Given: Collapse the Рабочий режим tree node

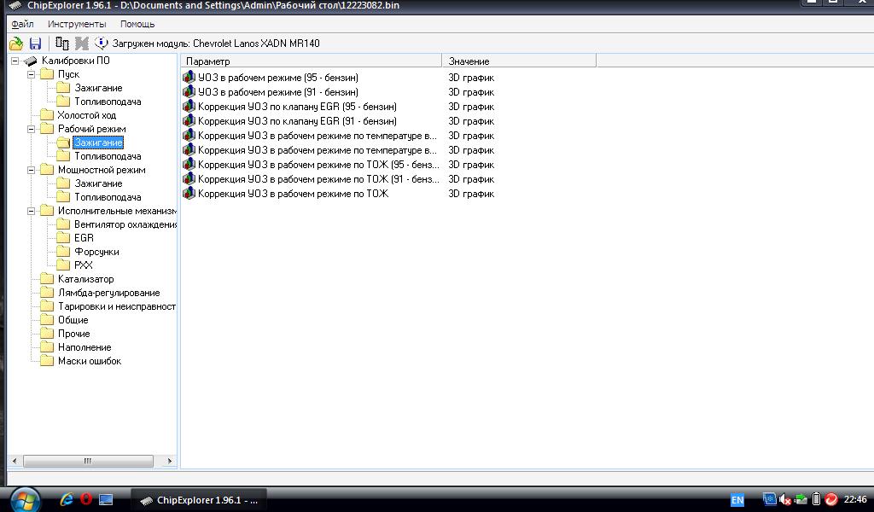Looking at the screenshot, I should pyautogui.click(x=32, y=129).
